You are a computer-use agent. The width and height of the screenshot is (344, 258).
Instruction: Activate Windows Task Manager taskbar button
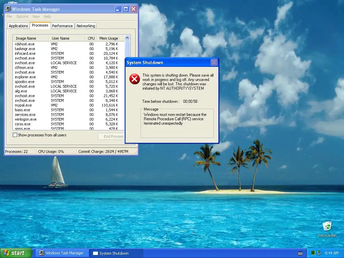pos(62,253)
